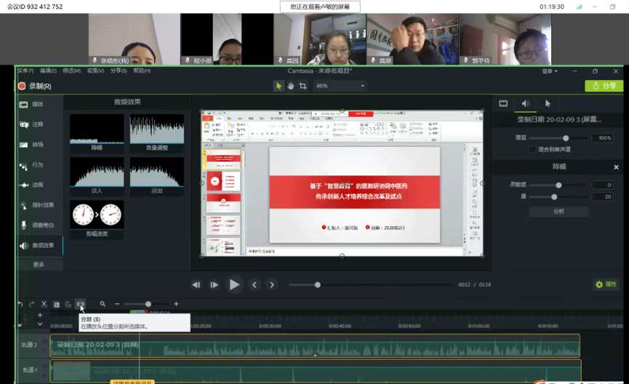Select the 轨道 2 audio clip on timeline
Image resolution: width=629 pixels, height=384 pixels.
[x=315, y=345]
